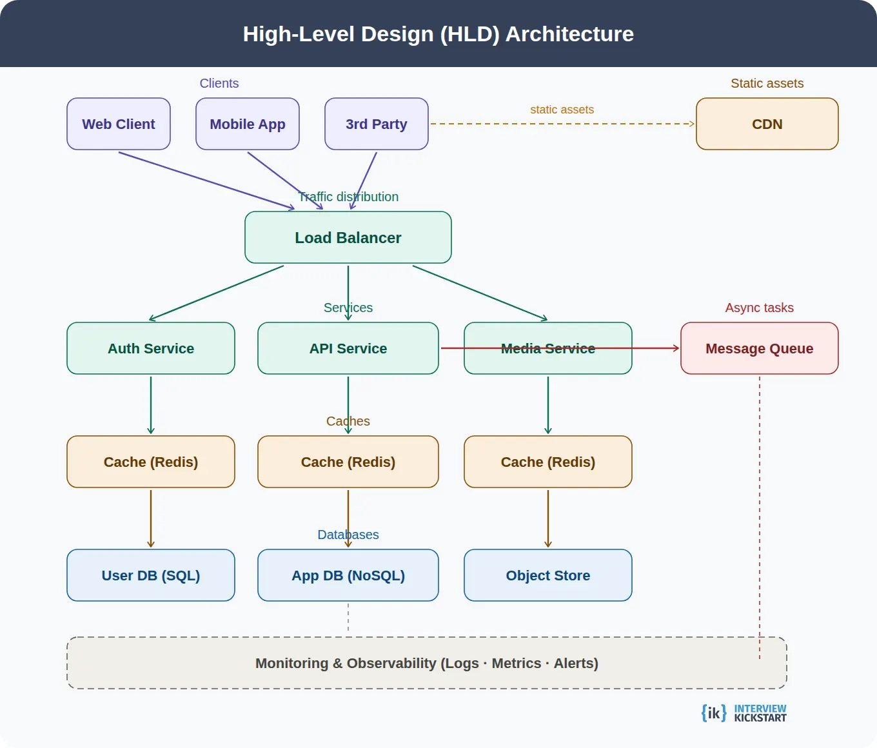Click the Web Client node
Screen dimensions: 877x748
(118, 124)
